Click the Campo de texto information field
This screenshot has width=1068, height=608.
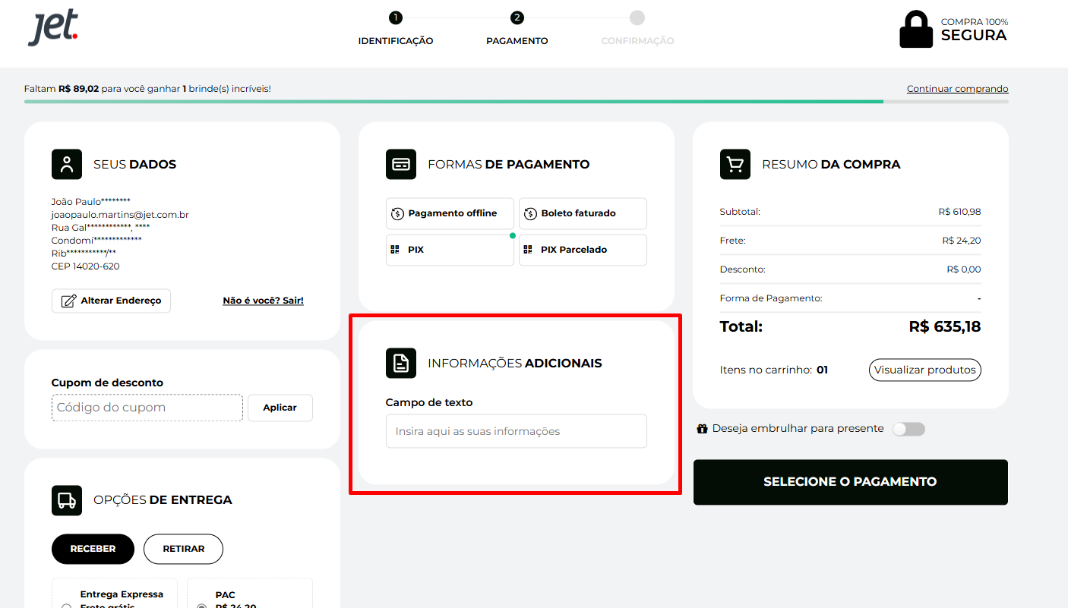pos(517,431)
